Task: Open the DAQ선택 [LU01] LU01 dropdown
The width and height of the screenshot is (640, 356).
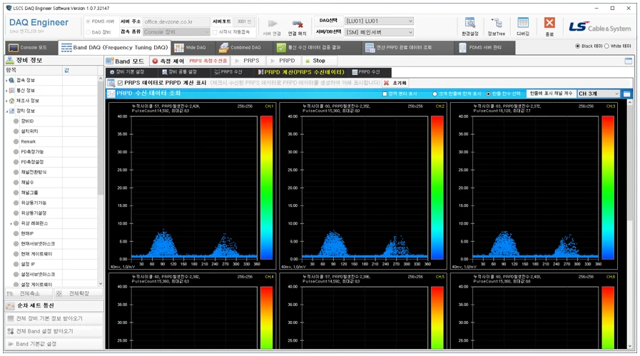Action: (x=379, y=21)
